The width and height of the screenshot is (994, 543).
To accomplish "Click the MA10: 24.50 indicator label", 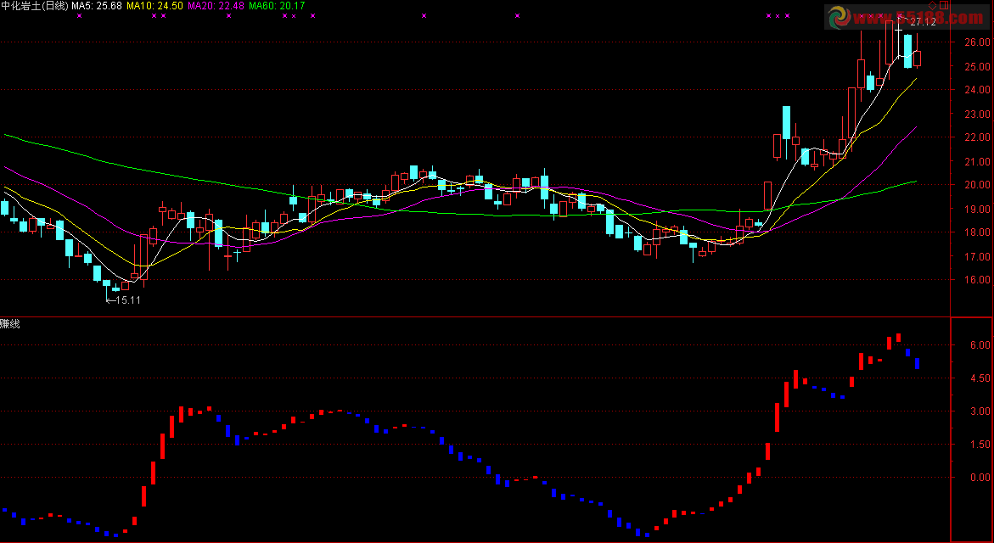I will (x=155, y=6).
